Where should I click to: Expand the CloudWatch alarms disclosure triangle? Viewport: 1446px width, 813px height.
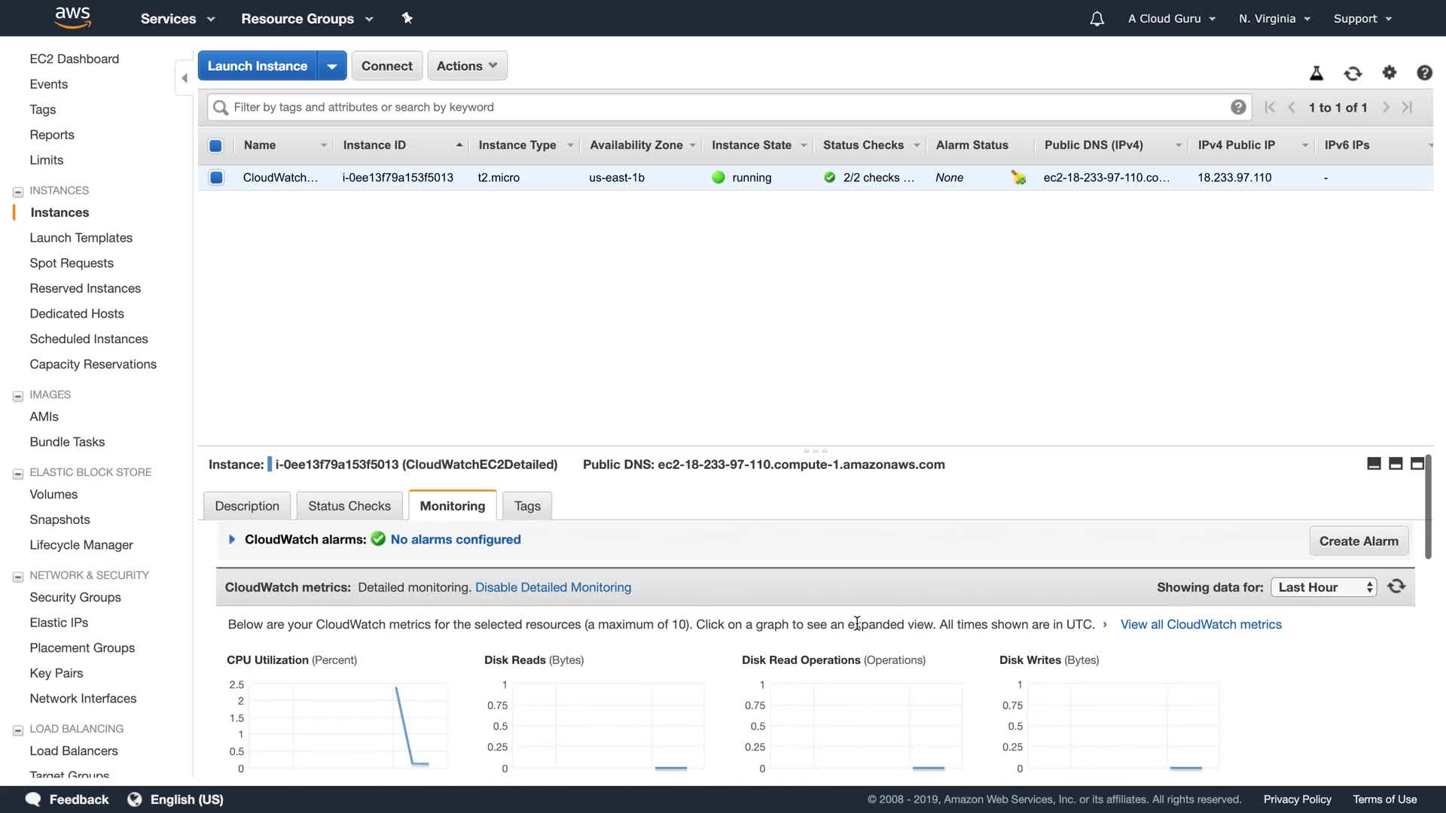(x=232, y=539)
